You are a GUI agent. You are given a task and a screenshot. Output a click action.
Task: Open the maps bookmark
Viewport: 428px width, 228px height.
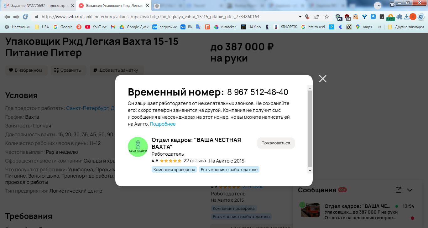[x=363, y=27]
